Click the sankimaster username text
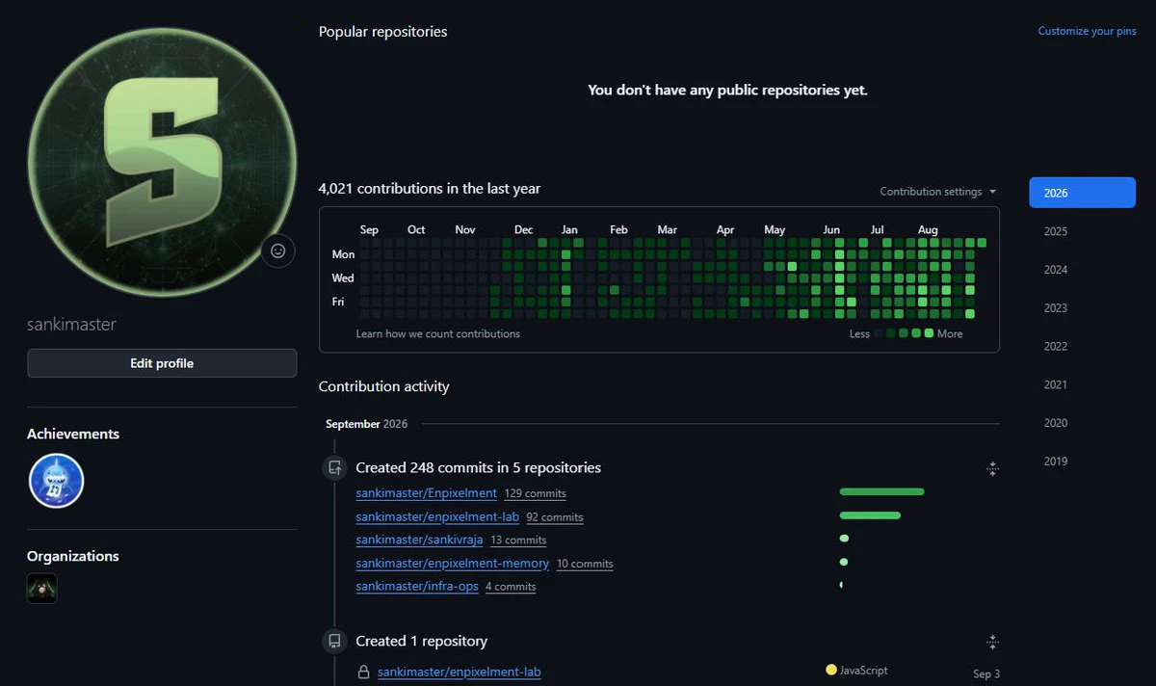 [71, 325]
